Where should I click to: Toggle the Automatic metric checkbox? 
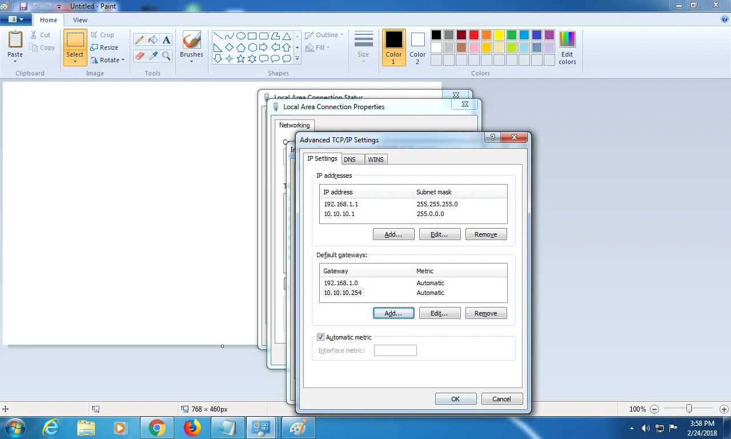(x=321, y=337)
